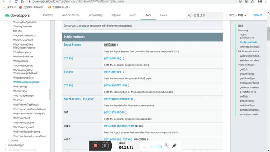This screenshot has height=152, width=270.
Task: Expand the android.widget package node
Action: [x=5, y=145]
